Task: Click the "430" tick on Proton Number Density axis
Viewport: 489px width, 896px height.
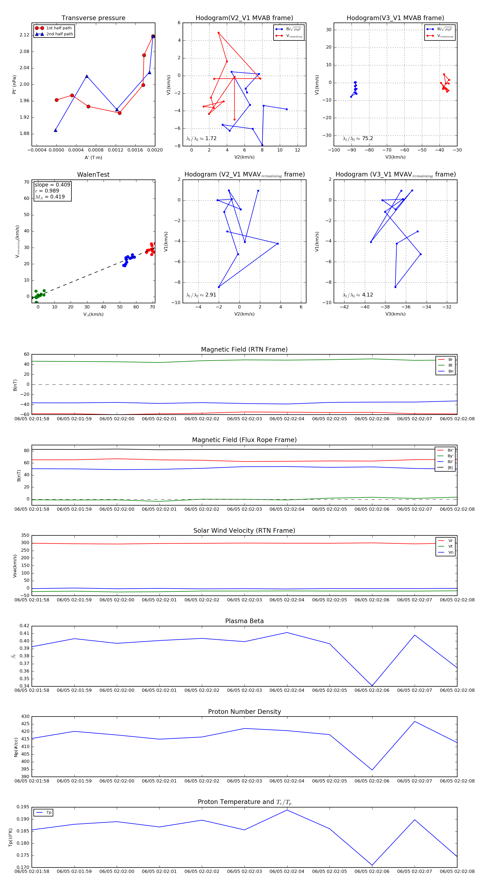Action: click(25, 716)
